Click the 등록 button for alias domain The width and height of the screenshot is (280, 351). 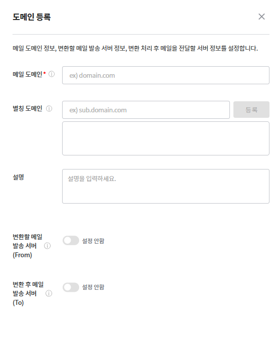[251, 110]
